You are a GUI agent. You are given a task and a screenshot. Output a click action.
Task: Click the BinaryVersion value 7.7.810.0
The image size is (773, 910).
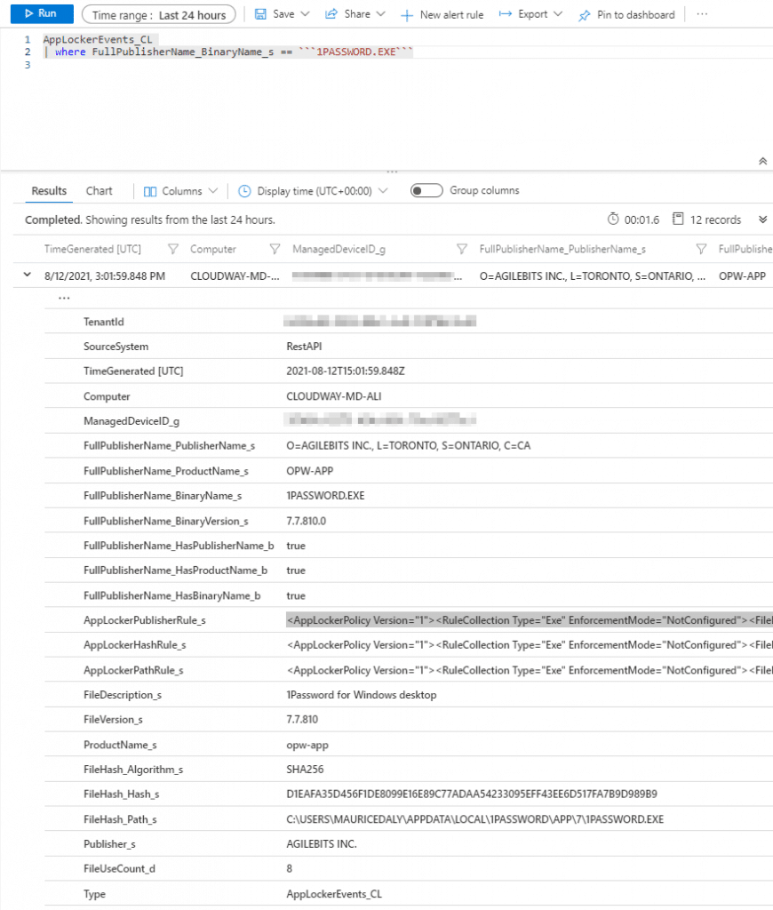[x=306, y=521]
